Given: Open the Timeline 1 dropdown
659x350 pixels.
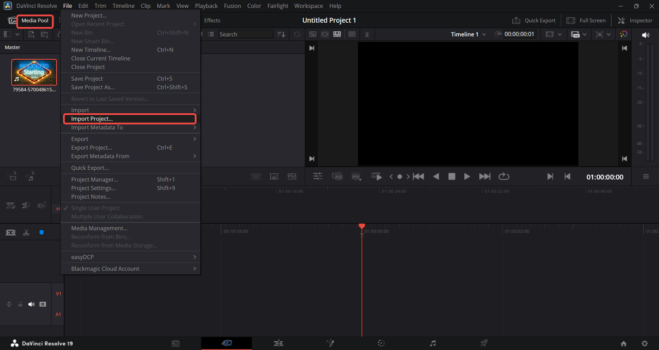Looking at the screenshot, I should click(468, 34).
